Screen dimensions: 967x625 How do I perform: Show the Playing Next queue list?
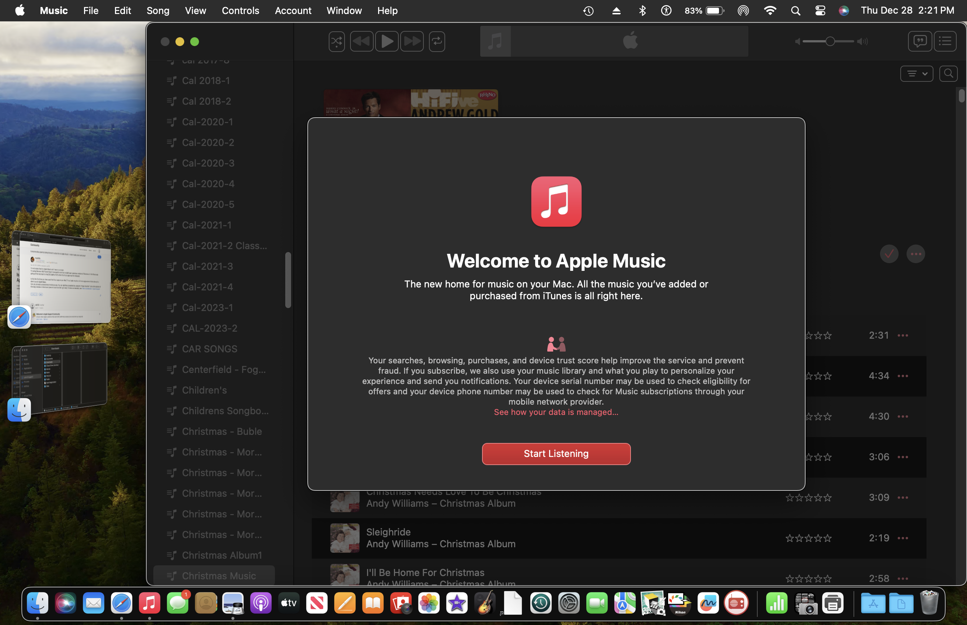(945, 41)
